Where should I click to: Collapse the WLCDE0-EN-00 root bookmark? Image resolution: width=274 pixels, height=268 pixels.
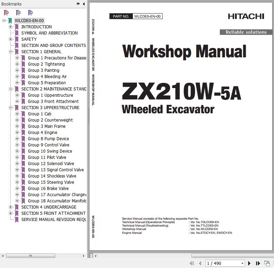tap(4, 21)
